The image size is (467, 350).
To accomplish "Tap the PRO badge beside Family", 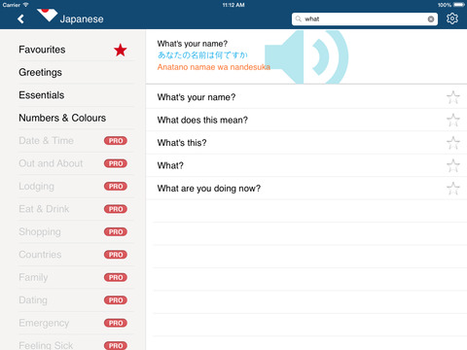I will click(116, 277).
